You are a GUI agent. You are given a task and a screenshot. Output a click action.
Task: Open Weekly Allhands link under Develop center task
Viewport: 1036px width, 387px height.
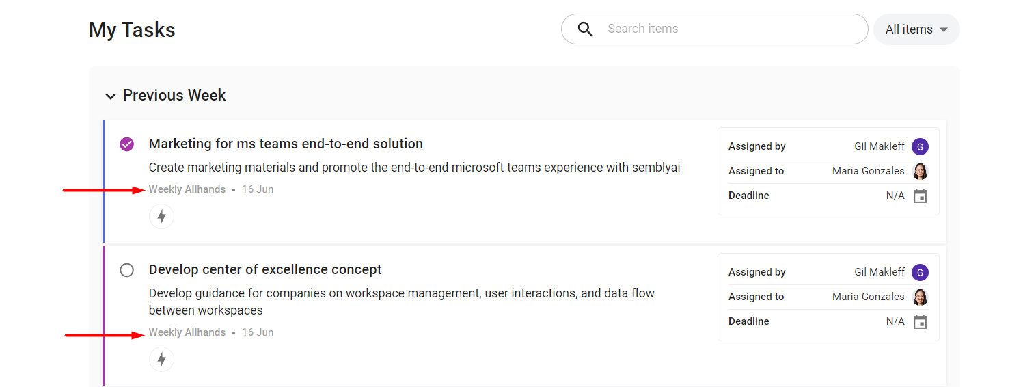(x=187, y=332)
